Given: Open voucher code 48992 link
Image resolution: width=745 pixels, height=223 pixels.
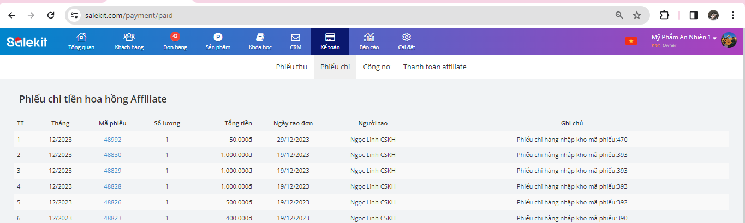Looking at the screenshot, I should [112, 140].
